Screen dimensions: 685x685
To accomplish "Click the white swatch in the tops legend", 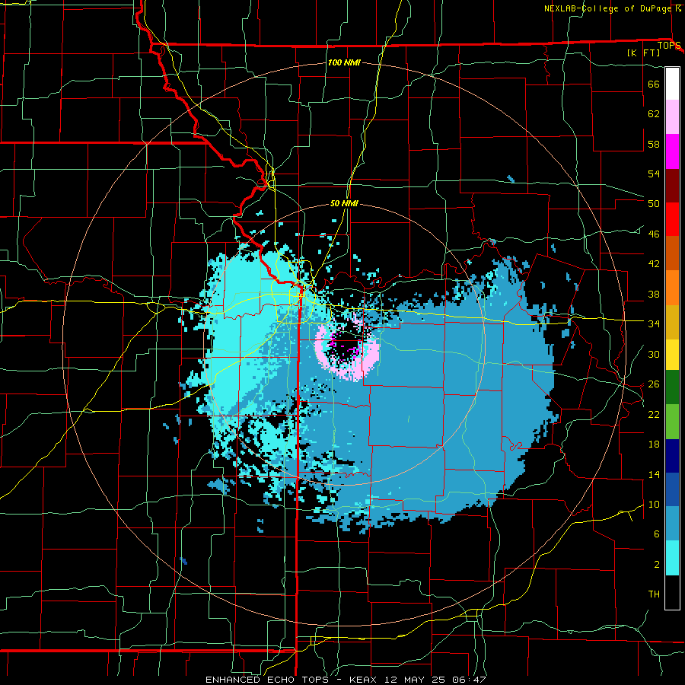I will click(672, 84).
